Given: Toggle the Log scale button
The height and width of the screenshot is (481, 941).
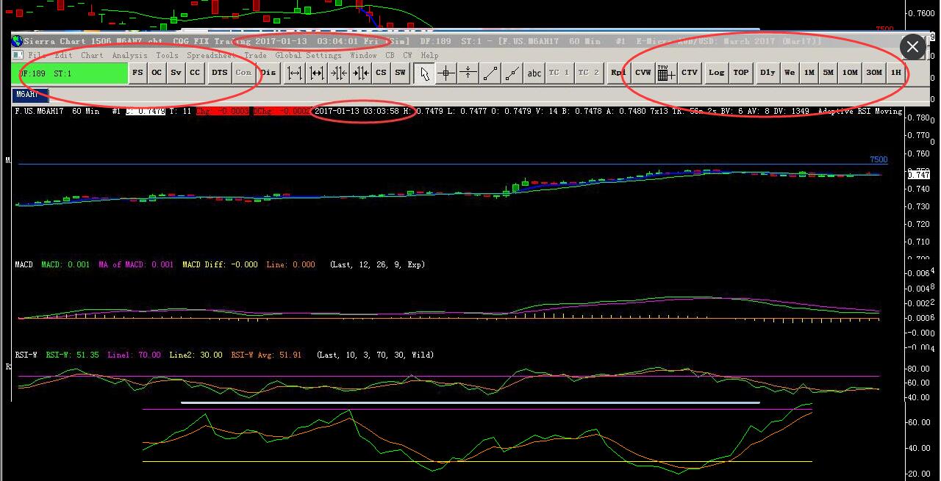Looking at the screenshot, I should pos(716,73).
